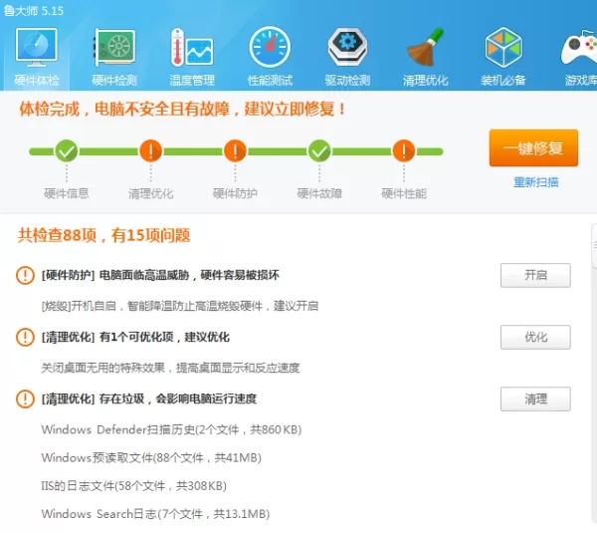Click the 一键修复 one-click repair button
The width and height of the screenshot is (597, 533).
pos(533,147)
